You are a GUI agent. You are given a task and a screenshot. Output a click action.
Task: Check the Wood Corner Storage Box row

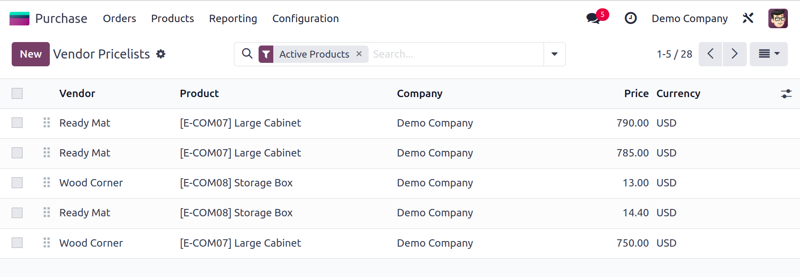point(17,183)
